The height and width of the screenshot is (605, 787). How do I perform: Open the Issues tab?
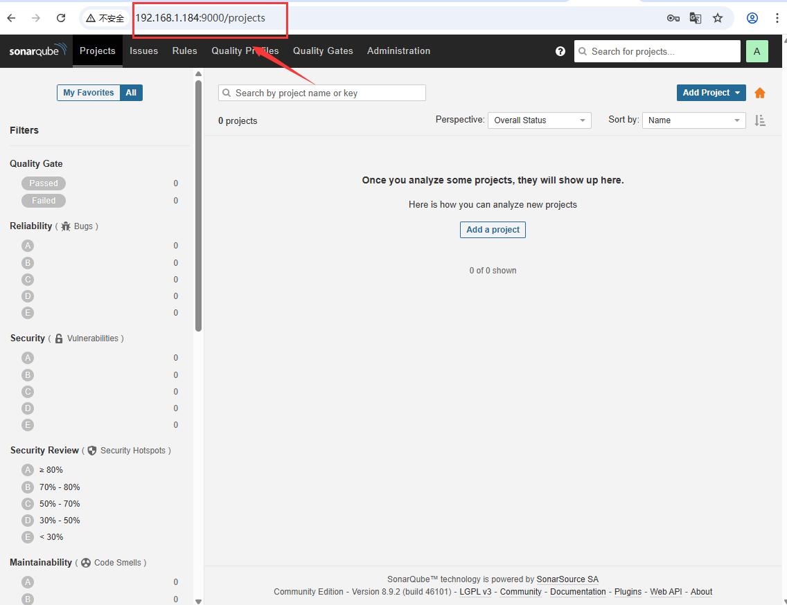(143, 51)
